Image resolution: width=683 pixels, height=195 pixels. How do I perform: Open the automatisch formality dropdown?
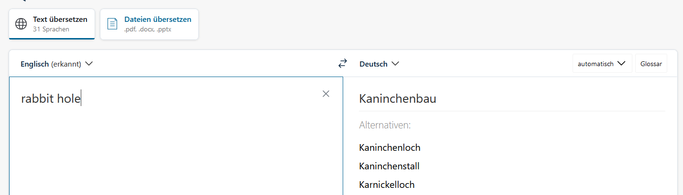coord(602,63)
